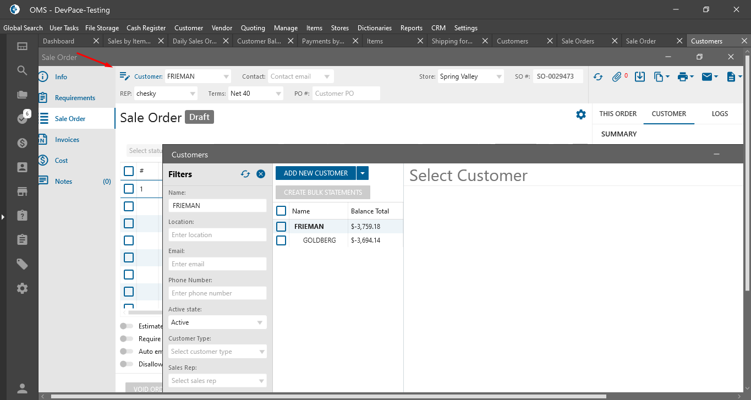Viewport: 751px width, 400px height.
Task: Click the download icon in order toolbar
Action: point(639,77)
